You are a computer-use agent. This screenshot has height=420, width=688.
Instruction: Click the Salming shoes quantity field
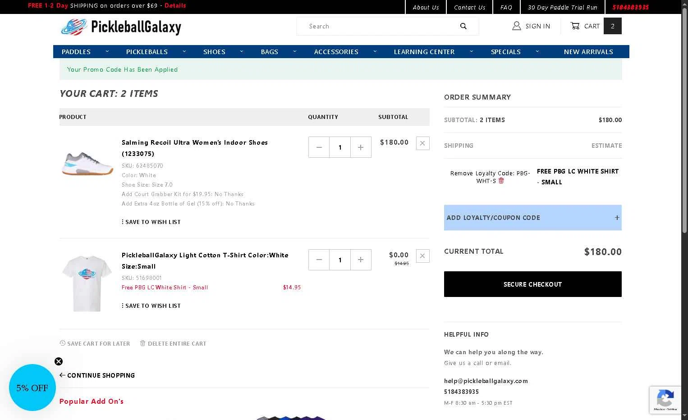340,147
